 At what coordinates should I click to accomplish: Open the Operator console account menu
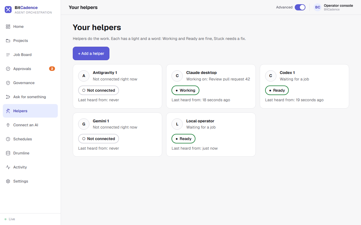pos(333,7)
